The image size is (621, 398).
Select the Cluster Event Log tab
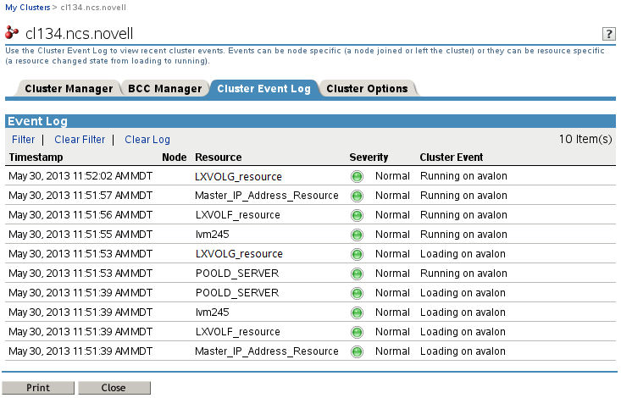263,89
